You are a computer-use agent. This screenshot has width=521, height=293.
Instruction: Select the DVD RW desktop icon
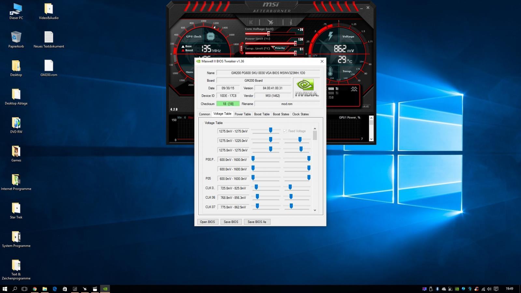click(x=16, y=125)
